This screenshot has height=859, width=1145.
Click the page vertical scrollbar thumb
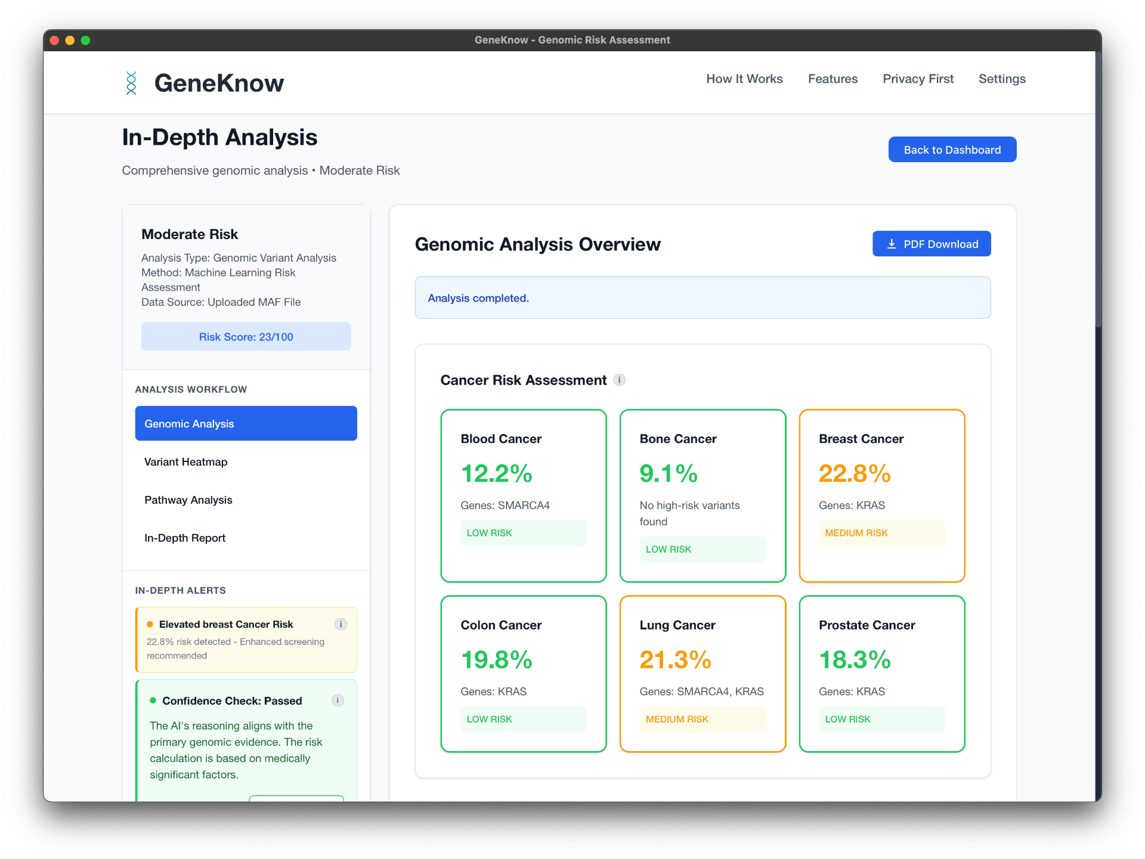[x=1098, y=189]
